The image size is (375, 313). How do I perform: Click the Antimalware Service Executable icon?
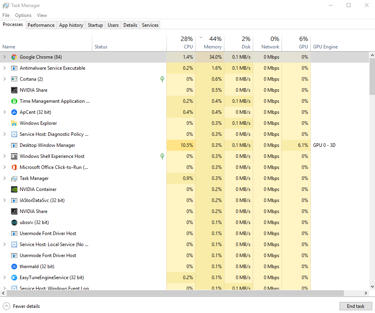(x=14, y=68)
